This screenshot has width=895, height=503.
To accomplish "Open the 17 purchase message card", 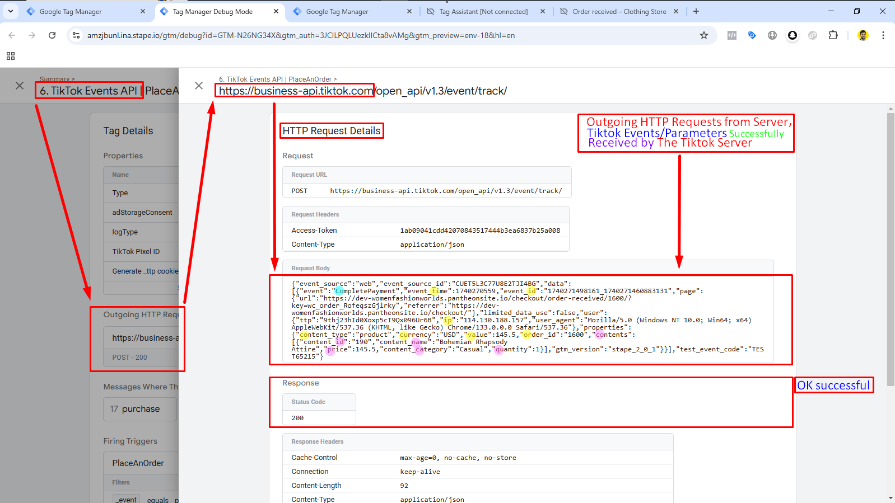I will coord(140,409).
